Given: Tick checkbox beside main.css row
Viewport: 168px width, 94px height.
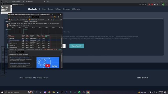Looking at the screenshot, I should [x=9, y=42].
